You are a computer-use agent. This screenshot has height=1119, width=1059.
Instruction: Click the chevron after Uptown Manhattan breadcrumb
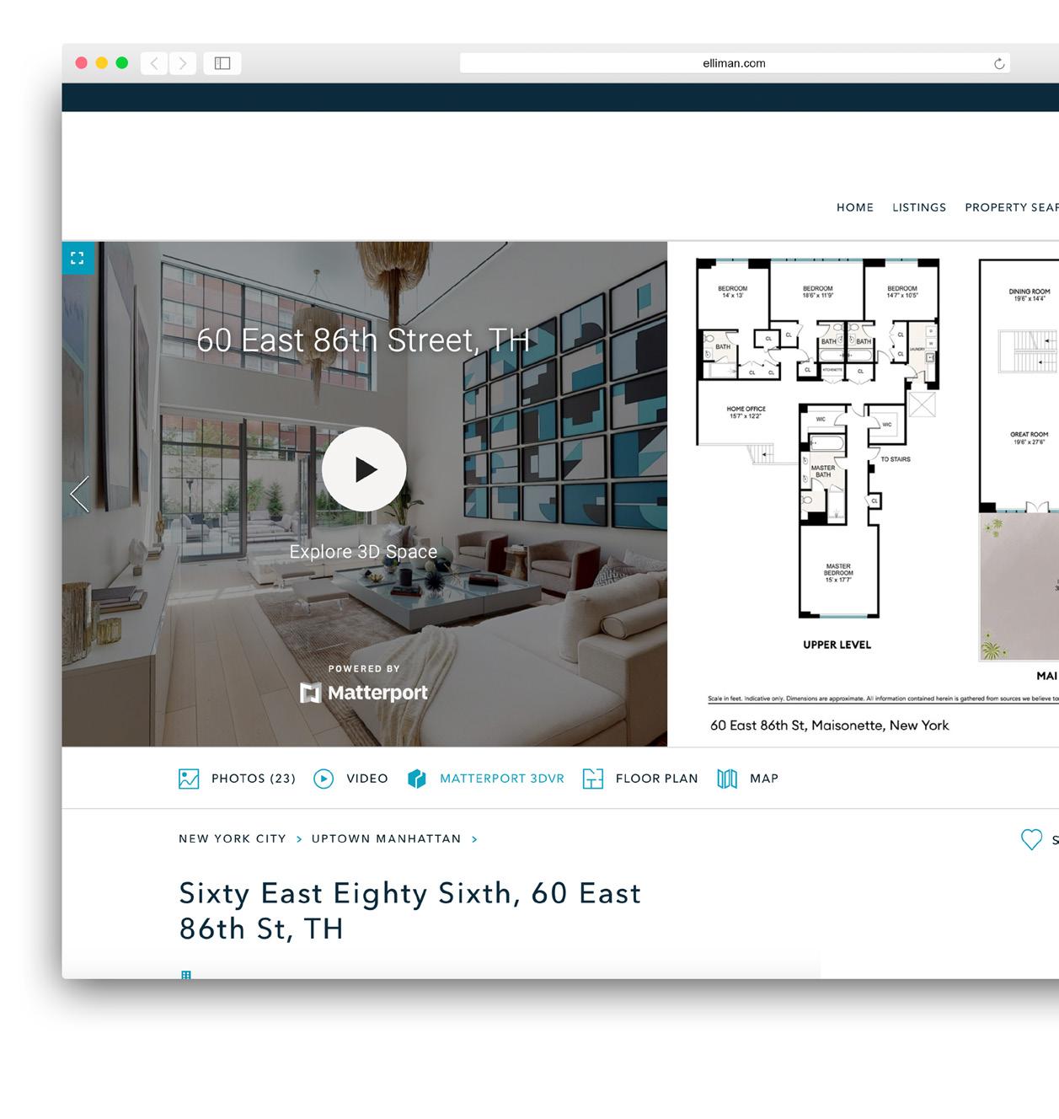click(x=474, y=839)
